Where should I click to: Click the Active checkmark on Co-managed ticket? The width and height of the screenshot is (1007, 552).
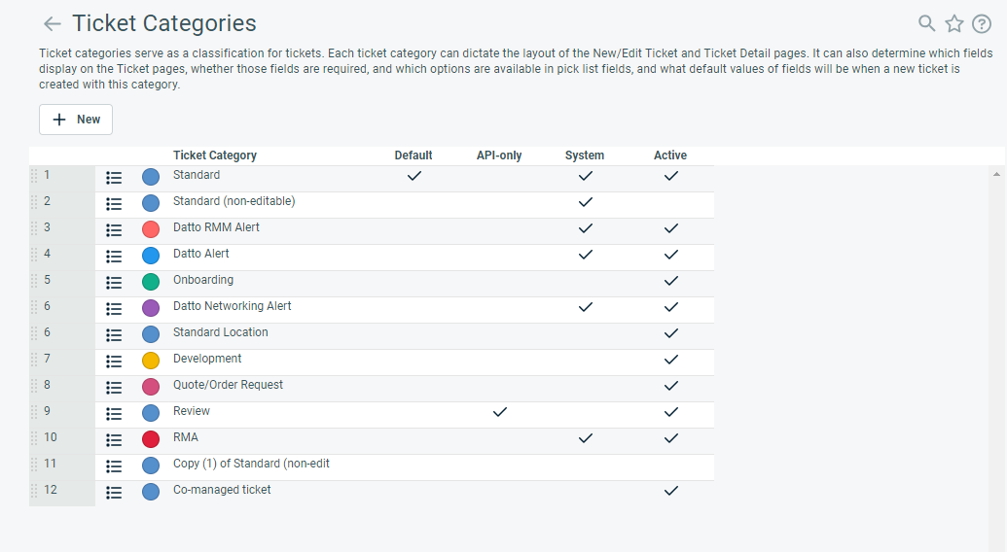(x=670, y=491)
